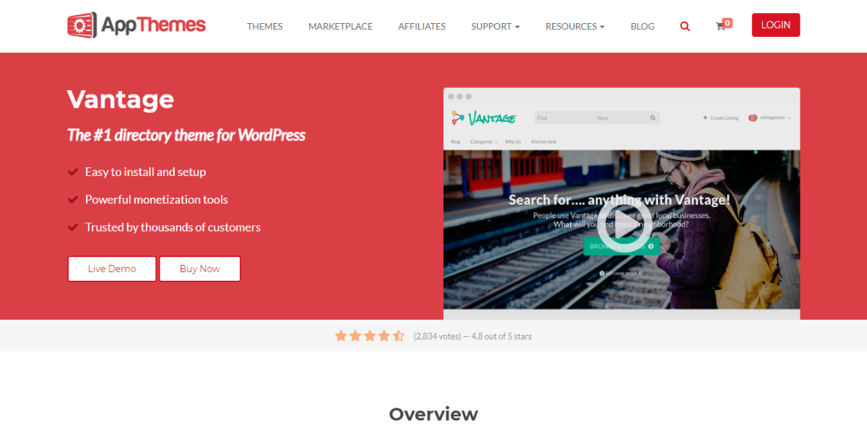This screenshot has width=867, height=433.
Task: Open the Live Demo button
Action: [x=112, y=268]
